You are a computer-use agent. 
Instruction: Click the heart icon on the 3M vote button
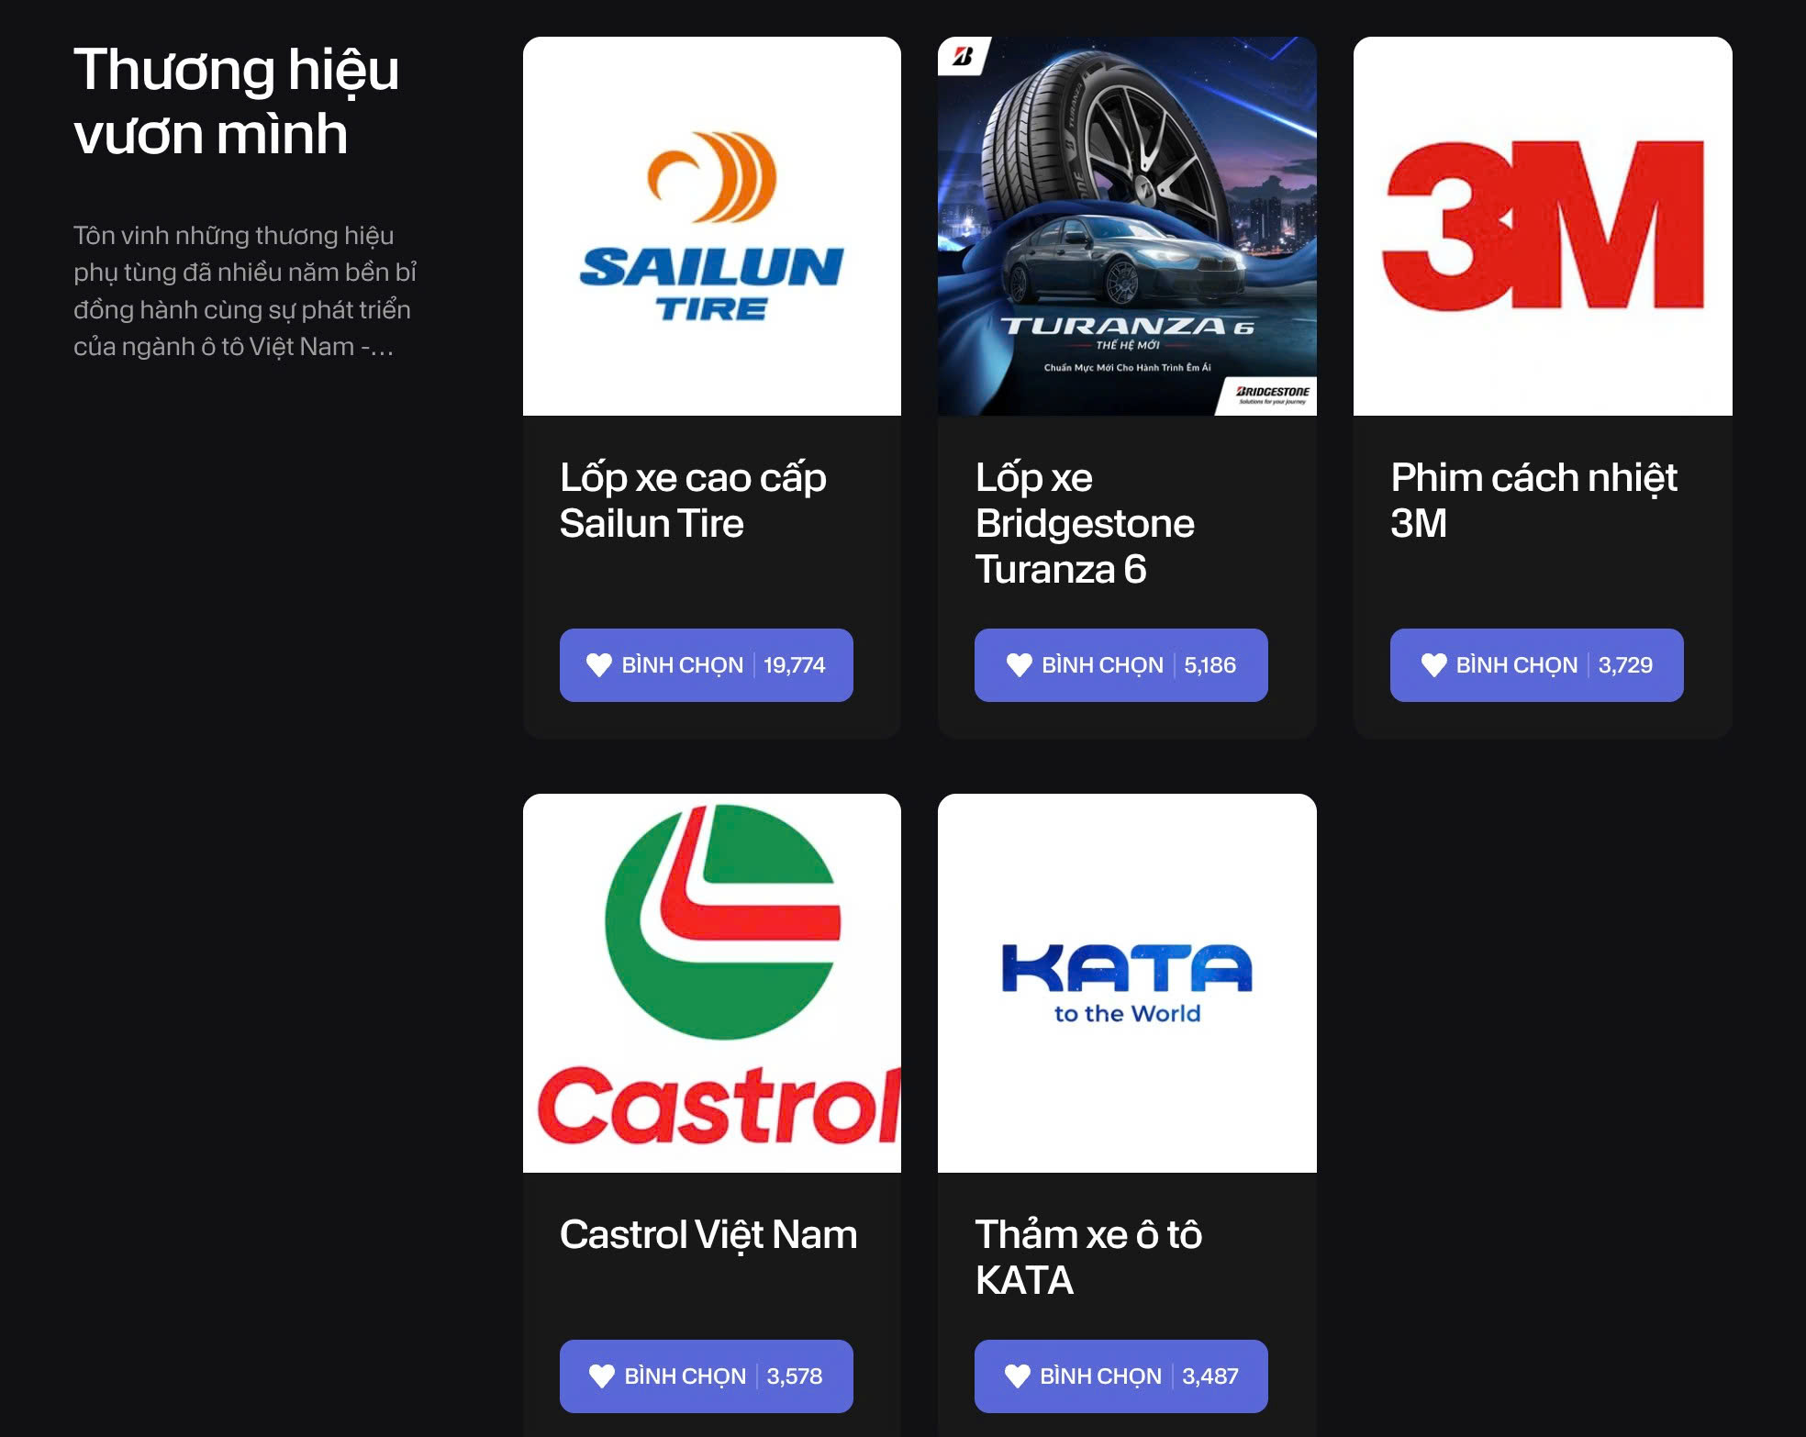pos(1434,665)
